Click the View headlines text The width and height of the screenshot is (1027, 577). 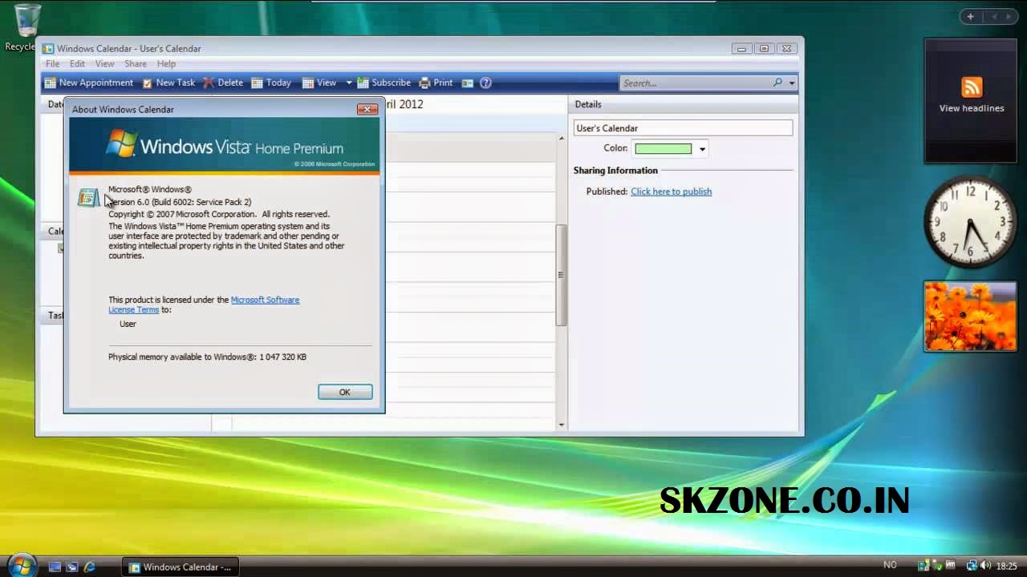(x=972, y=108)
